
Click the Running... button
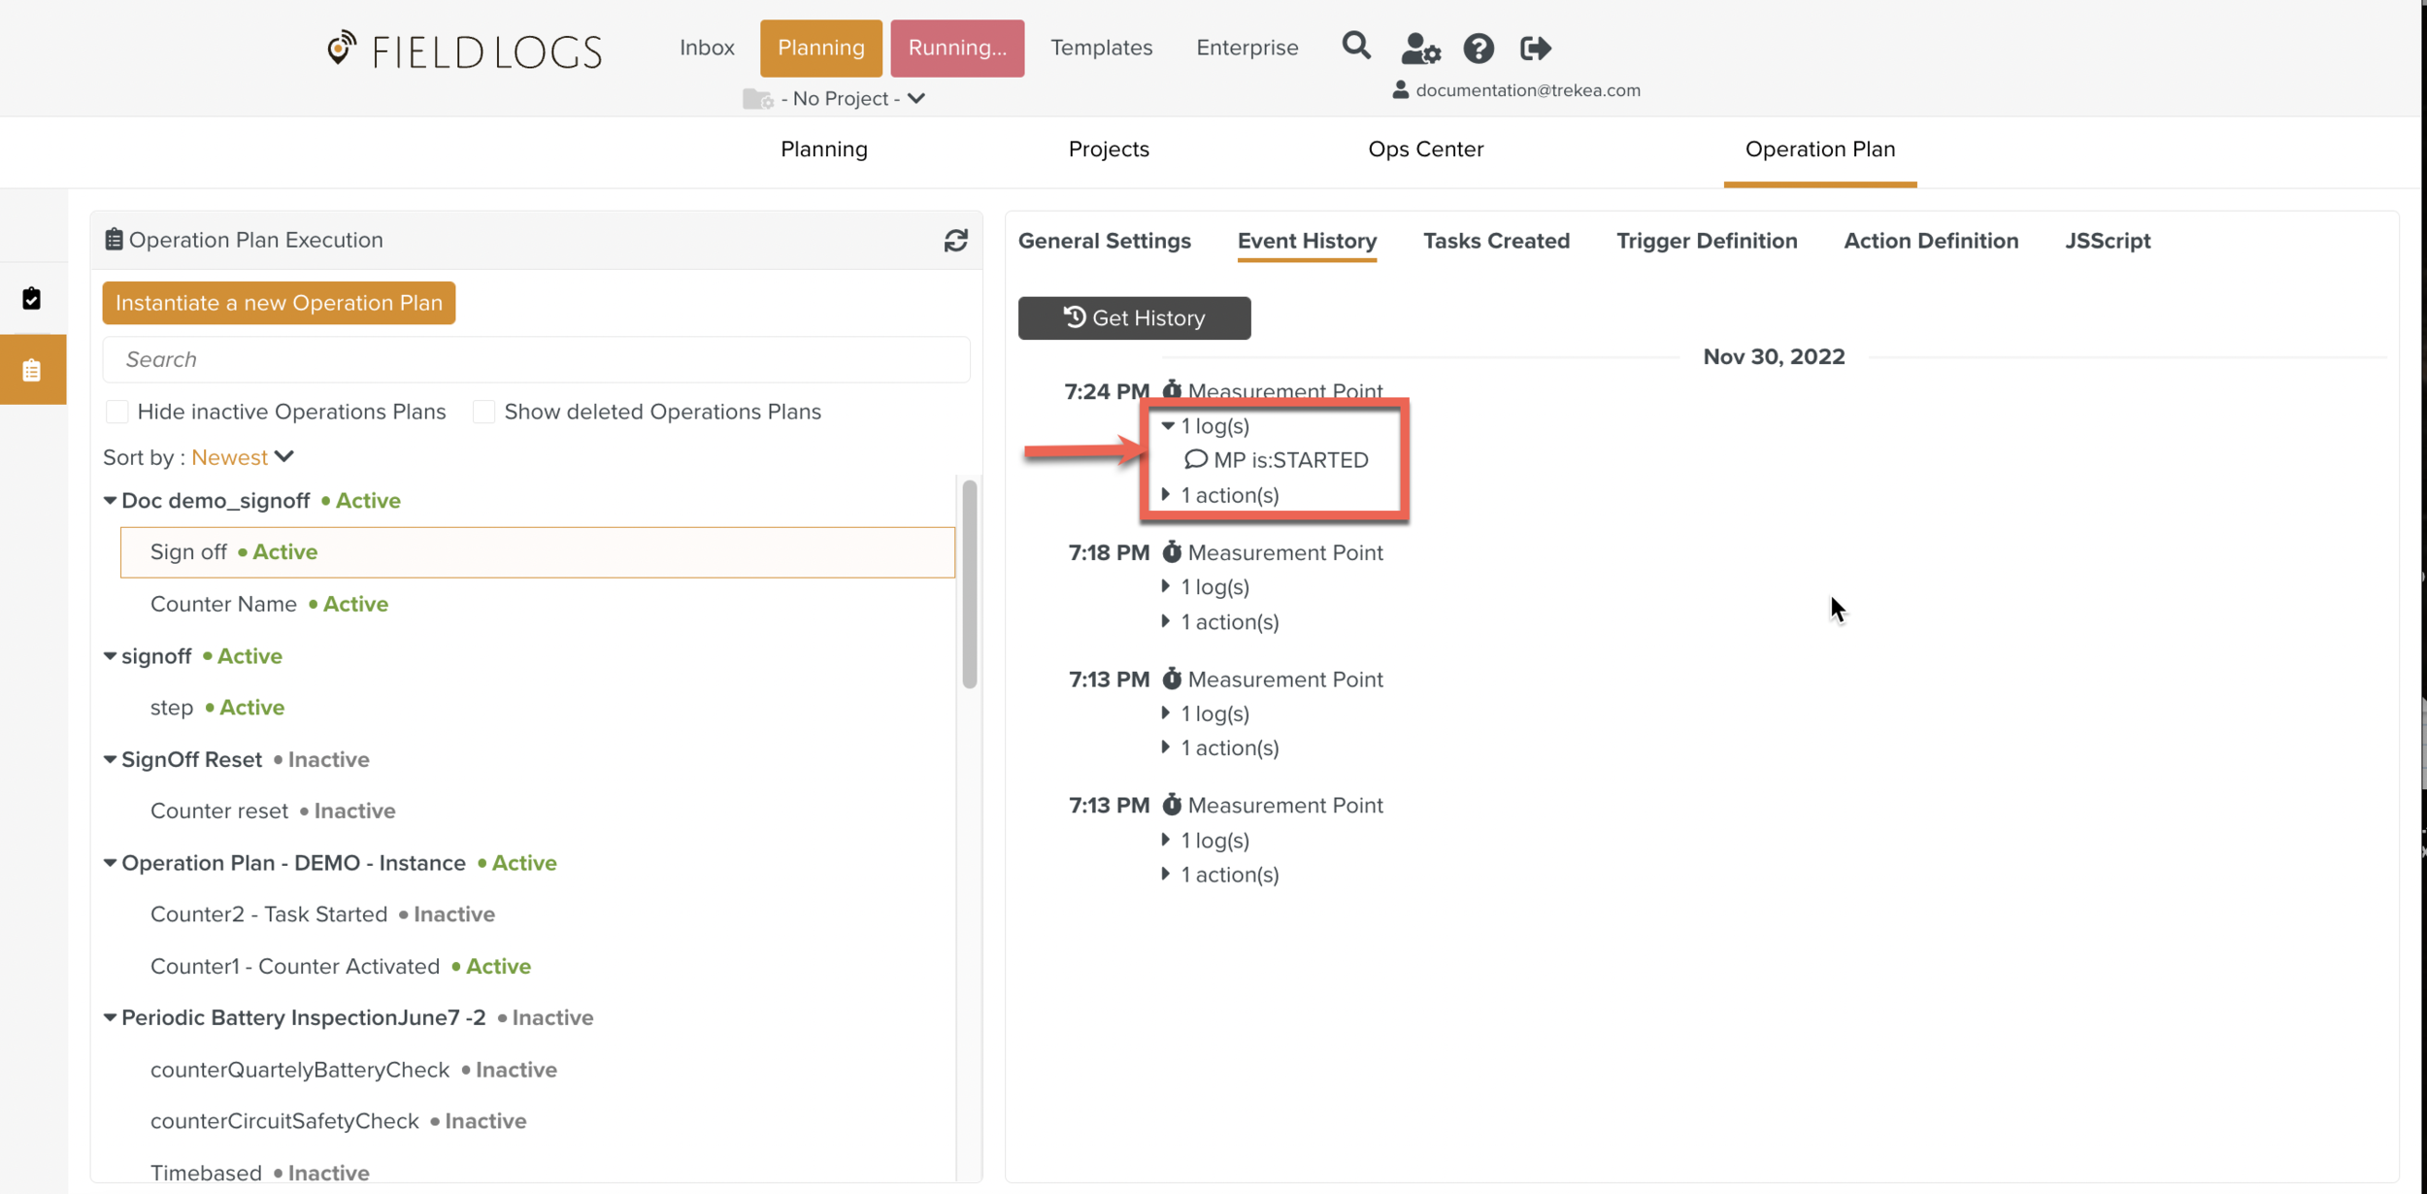(x=956, y=48)
